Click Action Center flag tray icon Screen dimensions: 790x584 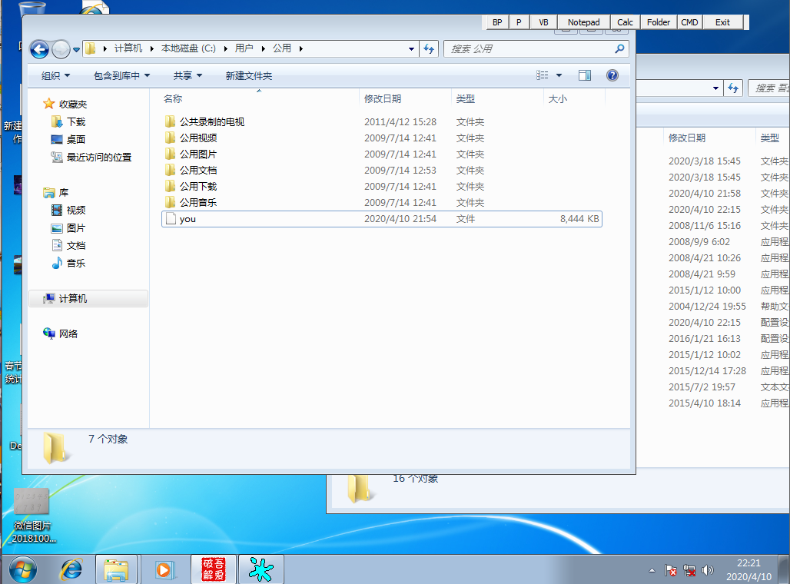671,570
